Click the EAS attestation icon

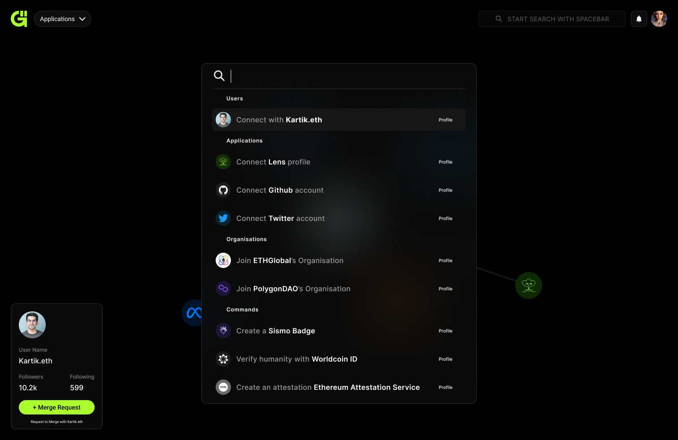[223, 387]
